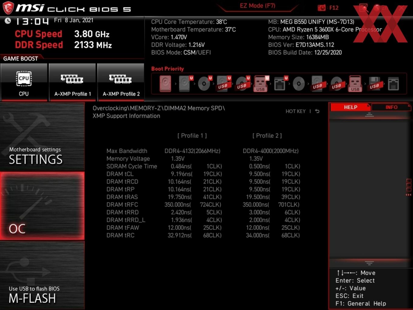Click the system time 13:04

pos(32,21)
